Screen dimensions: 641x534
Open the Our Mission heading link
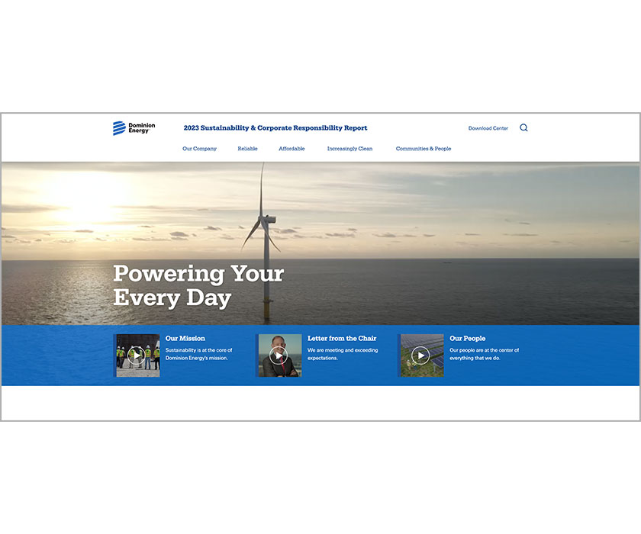(185, 338)
